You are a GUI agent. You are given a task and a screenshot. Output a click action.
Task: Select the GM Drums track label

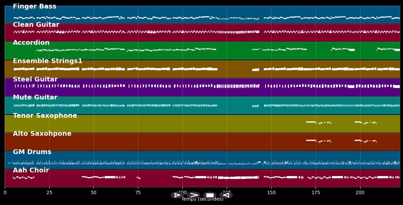tap(32, 152)
